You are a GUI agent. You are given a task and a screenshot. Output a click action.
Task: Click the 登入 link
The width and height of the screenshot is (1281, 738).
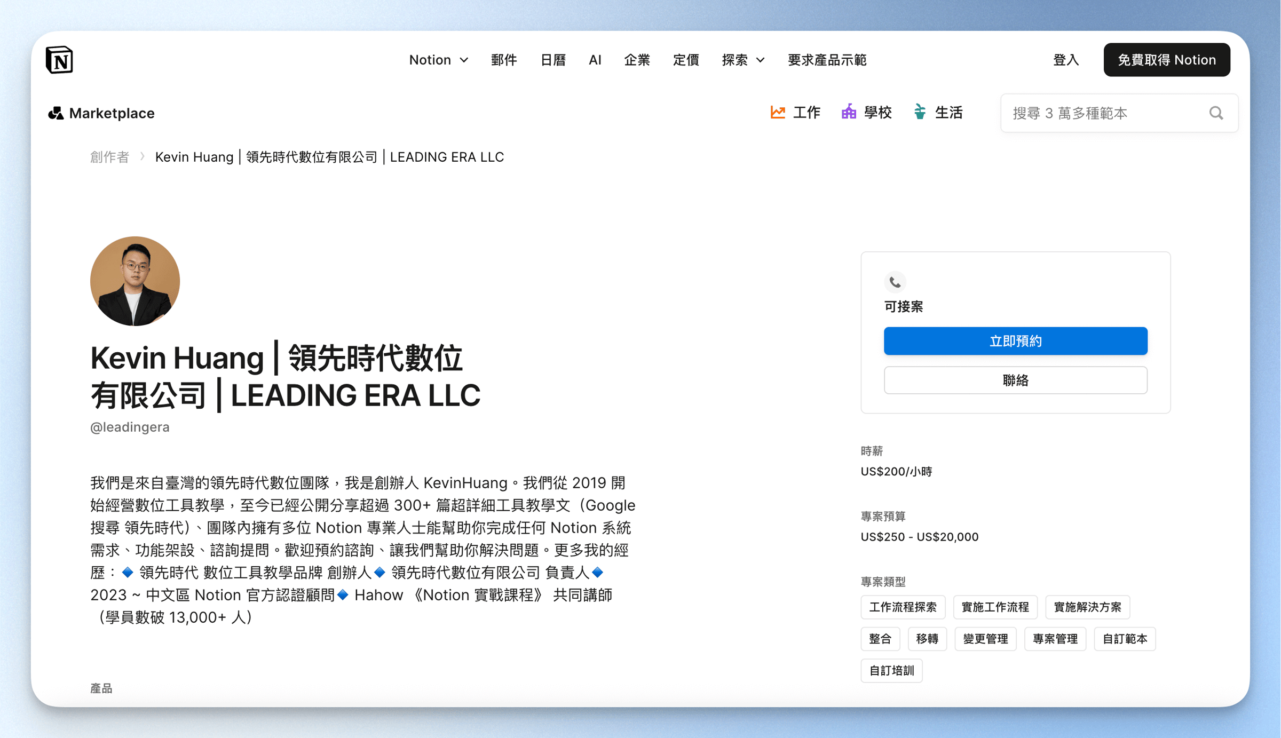point(1066,60)
